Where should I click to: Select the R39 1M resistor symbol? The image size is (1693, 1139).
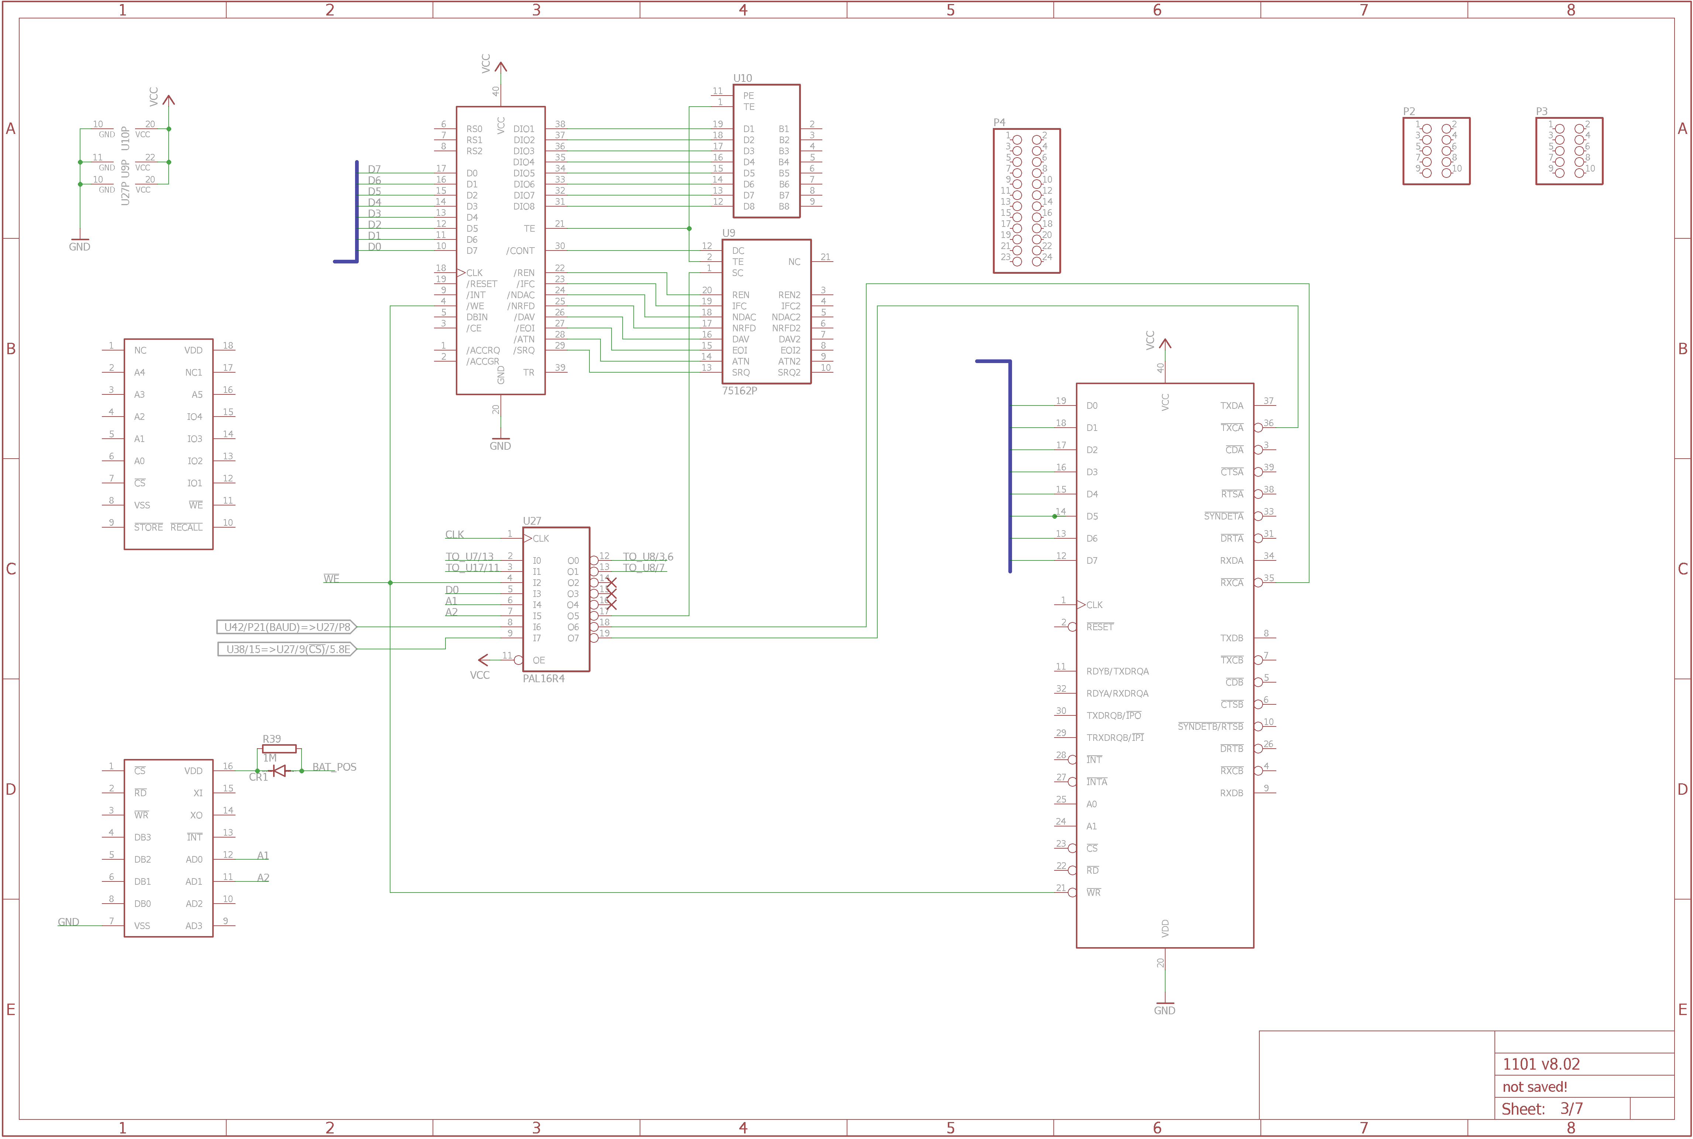click(x=279, y=748)
